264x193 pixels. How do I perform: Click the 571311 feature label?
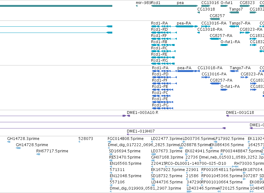(x=117, y=170)
